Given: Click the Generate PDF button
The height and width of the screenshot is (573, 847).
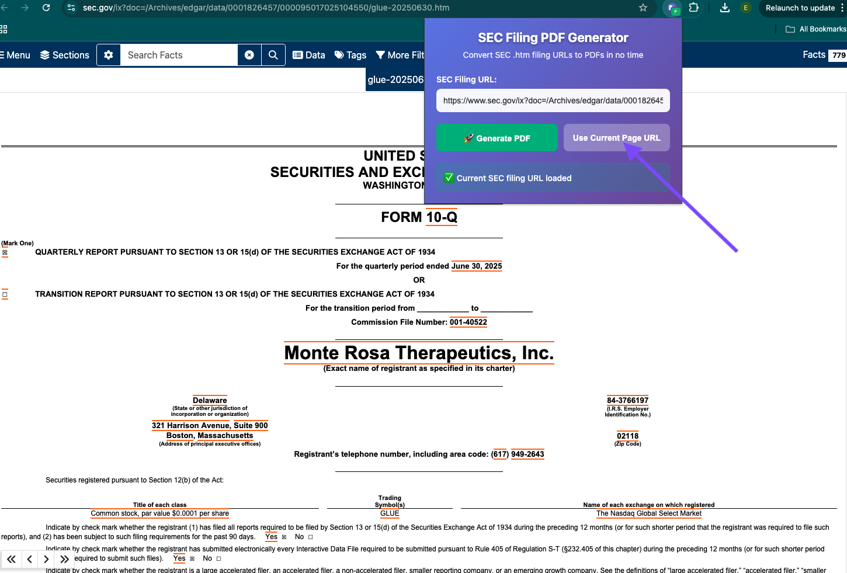Looking at the screenshot, I should (x=497, y=138).
